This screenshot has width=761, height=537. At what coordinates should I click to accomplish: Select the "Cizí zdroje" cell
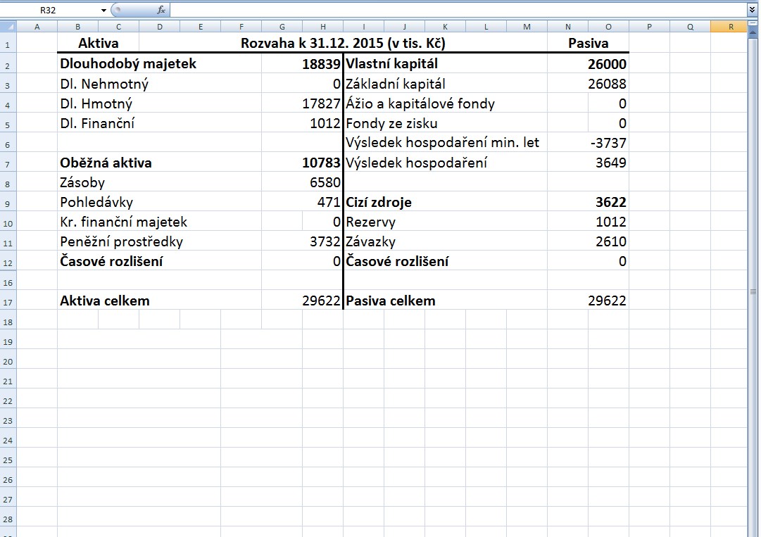point(446,202)
